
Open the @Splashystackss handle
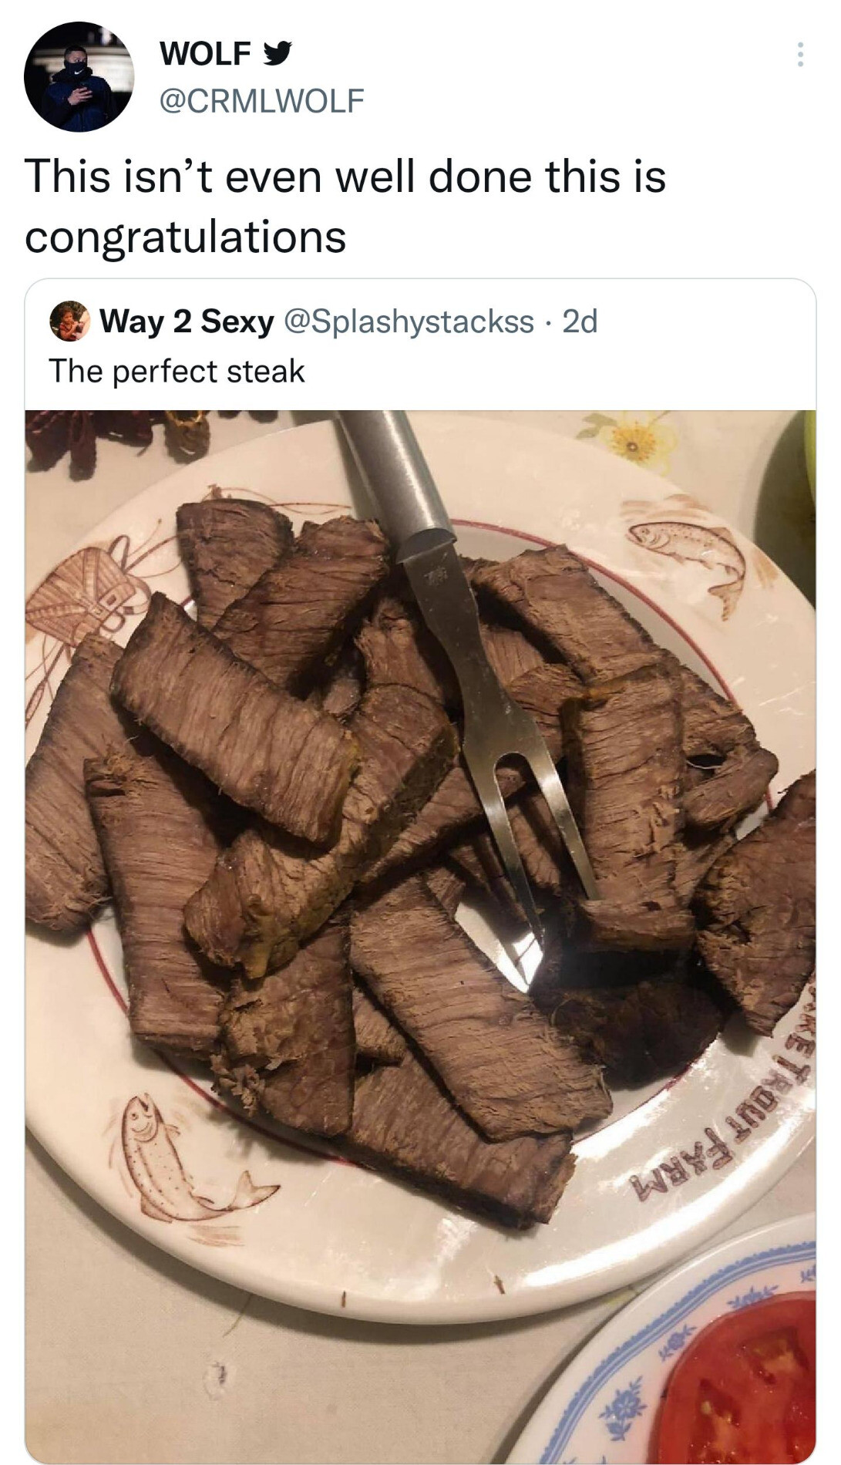[409, 322]
